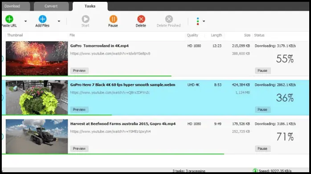The image size is (311, 174).
Task: Click Downloading: 3179.1 KB/s status
Action: (x=275, y=46)
